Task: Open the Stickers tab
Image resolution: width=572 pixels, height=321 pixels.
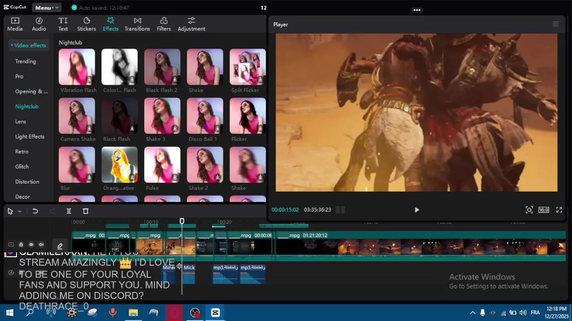Action: pos(87,25)
